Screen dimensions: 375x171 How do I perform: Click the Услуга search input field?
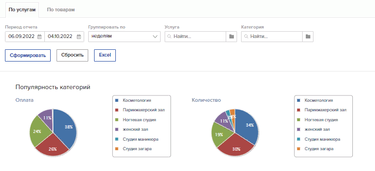pyautogui.click(x=195, y=37)
